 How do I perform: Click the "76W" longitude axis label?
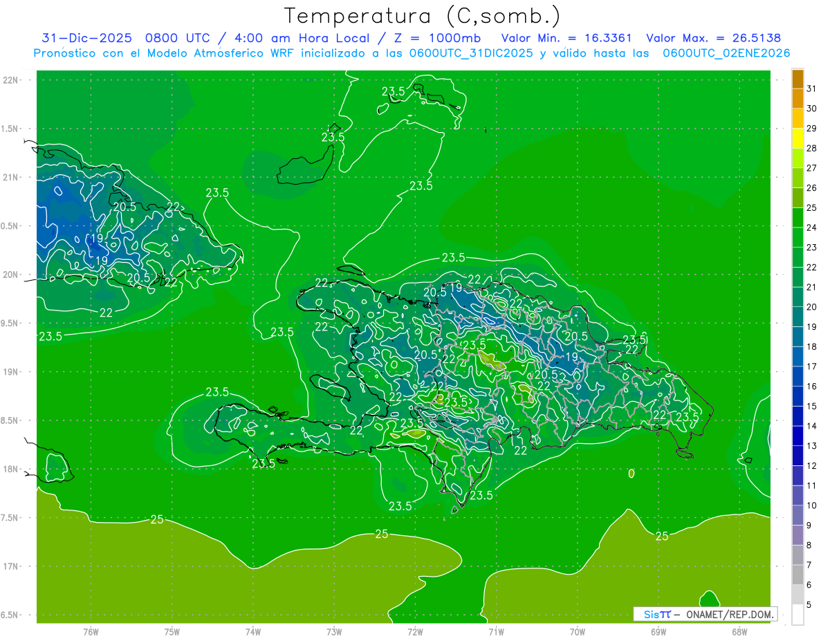(x=91, y=631)
